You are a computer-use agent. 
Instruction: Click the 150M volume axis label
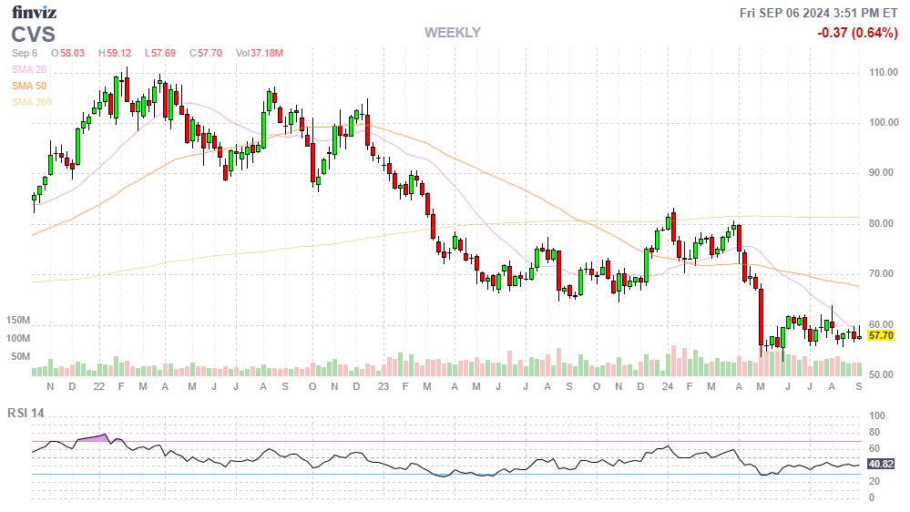coord(18,322)
